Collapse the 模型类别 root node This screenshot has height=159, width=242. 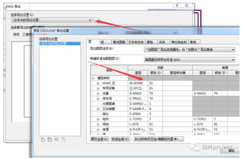tap(93, 78)
